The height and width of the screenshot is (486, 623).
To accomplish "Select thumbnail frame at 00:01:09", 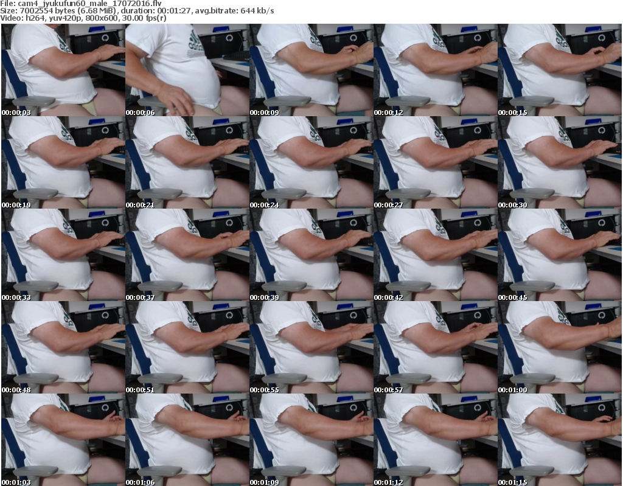I will (311, 440).
